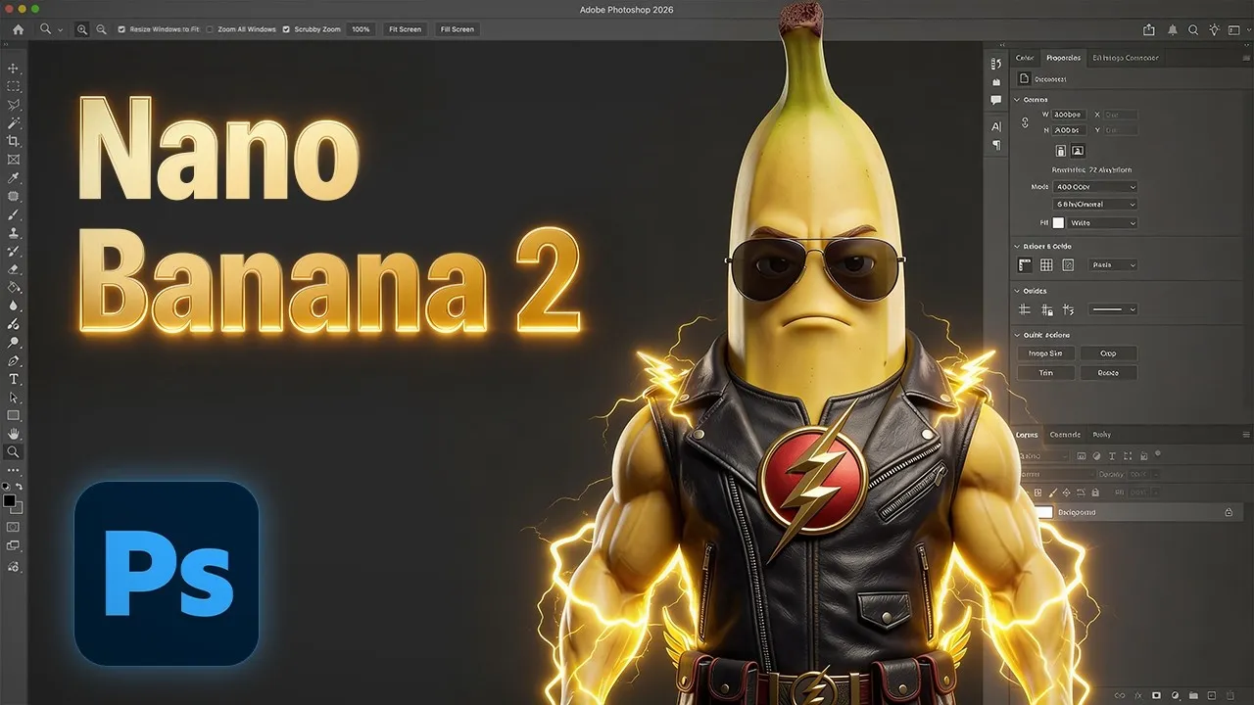Select the Path Selection arrow tool
The width and height of the screenshot is (1254, 705).
14,398
